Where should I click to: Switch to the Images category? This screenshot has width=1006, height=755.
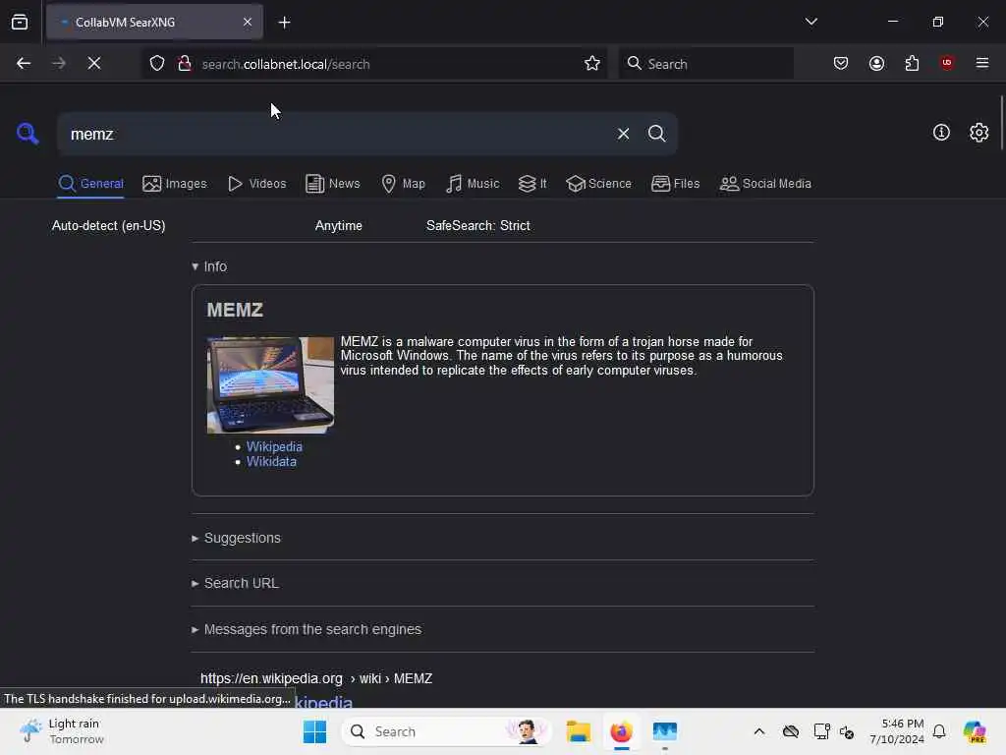tap(175, 184)
